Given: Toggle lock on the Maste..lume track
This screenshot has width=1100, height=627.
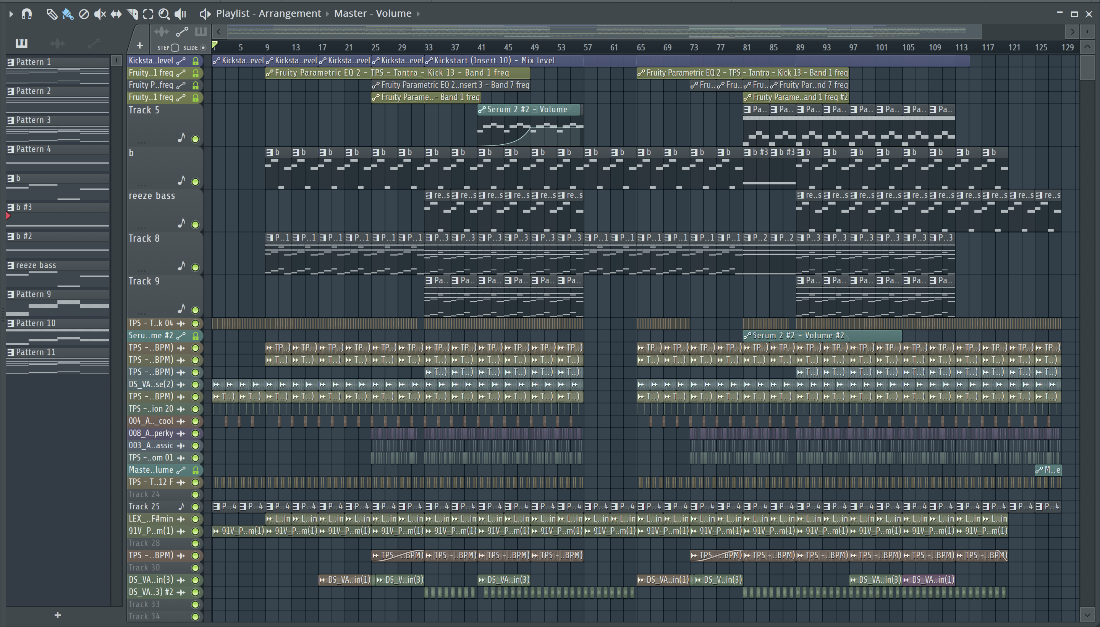Looking at the screenshot, I should [x=196, y=470].
